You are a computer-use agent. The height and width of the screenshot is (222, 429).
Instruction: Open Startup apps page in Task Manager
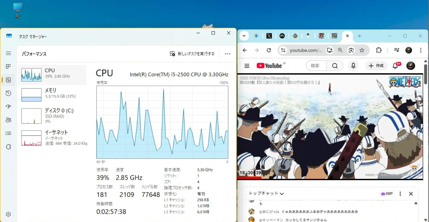[8, 106]
